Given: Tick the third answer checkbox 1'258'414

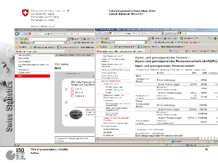Looking at the screenshot, I should (72, 96).
